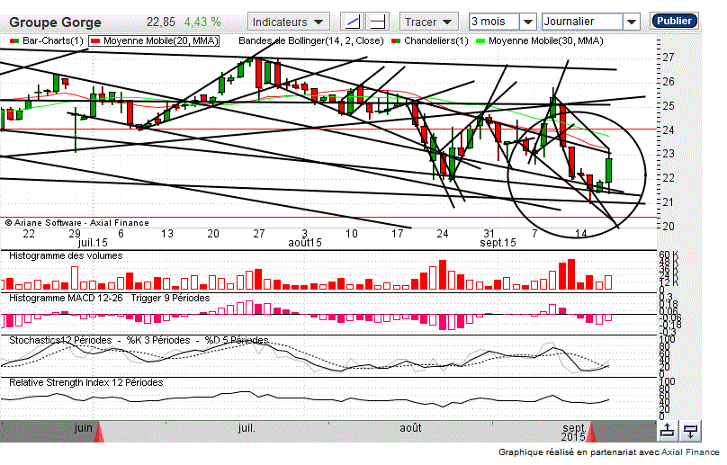
Task: Click the red Moyenne Mobile(20) color marker
Action: pyautogui.click(x=95, y=41)
